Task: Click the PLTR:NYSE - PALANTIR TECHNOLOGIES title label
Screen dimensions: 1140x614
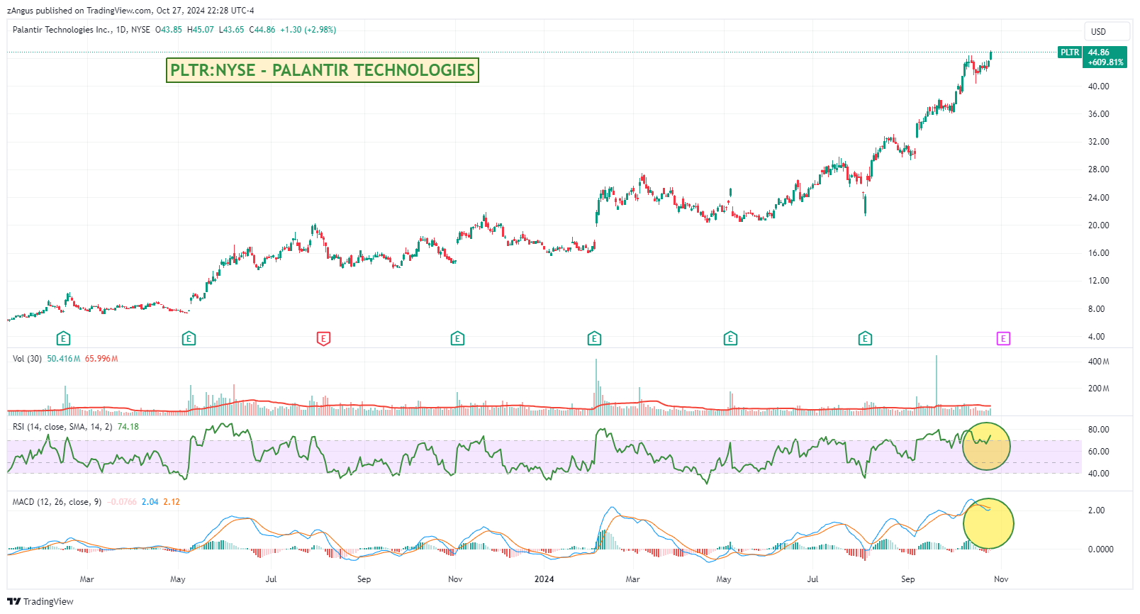Action: (x=323, y=70)
